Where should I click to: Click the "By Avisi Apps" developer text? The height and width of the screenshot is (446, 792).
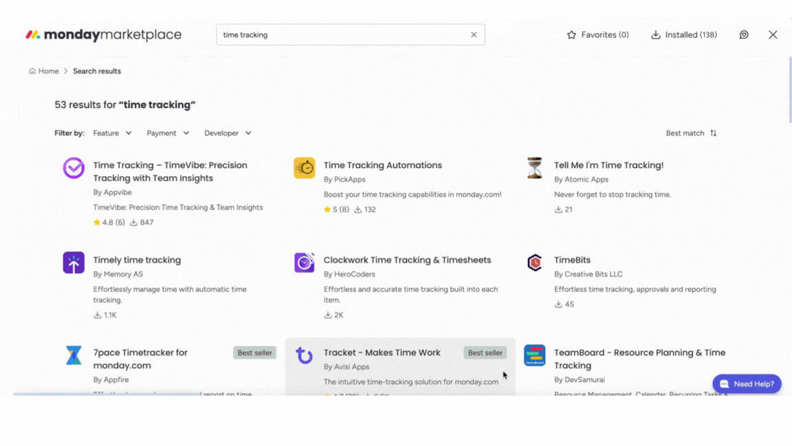click(x=346, y=367)
